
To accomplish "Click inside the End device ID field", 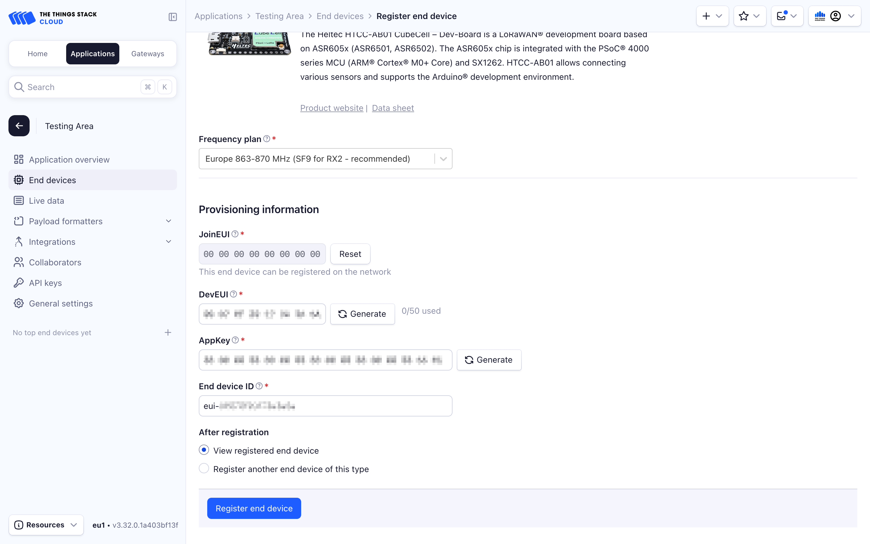I will [325, 406].
